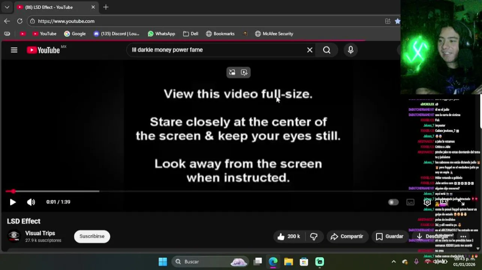
Task: Save the video with Guardar
Action: coord(390,236)
